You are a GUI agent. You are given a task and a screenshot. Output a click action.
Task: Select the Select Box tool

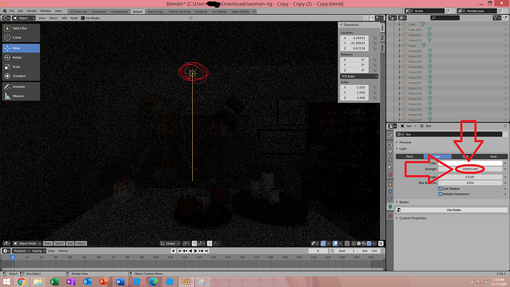21,28
